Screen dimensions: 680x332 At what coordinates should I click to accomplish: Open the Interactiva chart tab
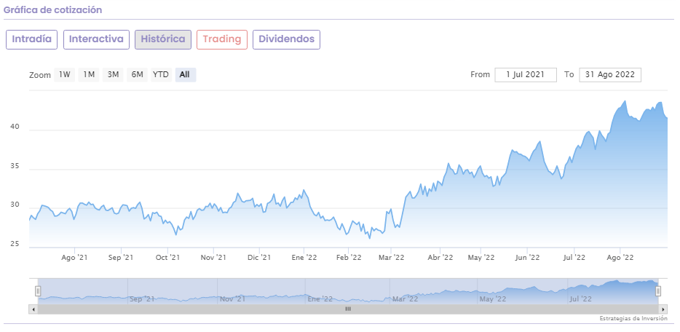96,39
